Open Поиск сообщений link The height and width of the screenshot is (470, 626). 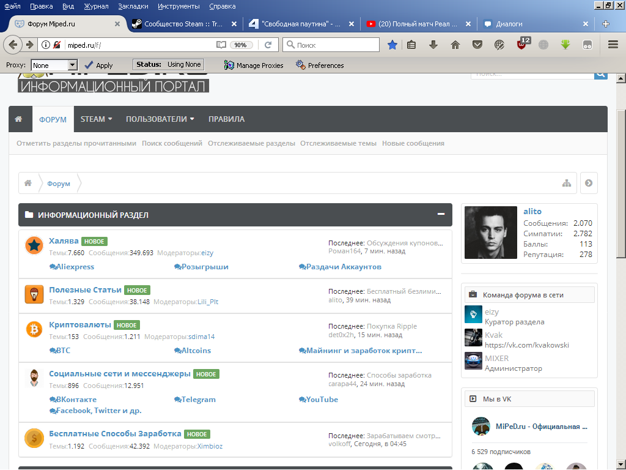[x=172, y=143]
